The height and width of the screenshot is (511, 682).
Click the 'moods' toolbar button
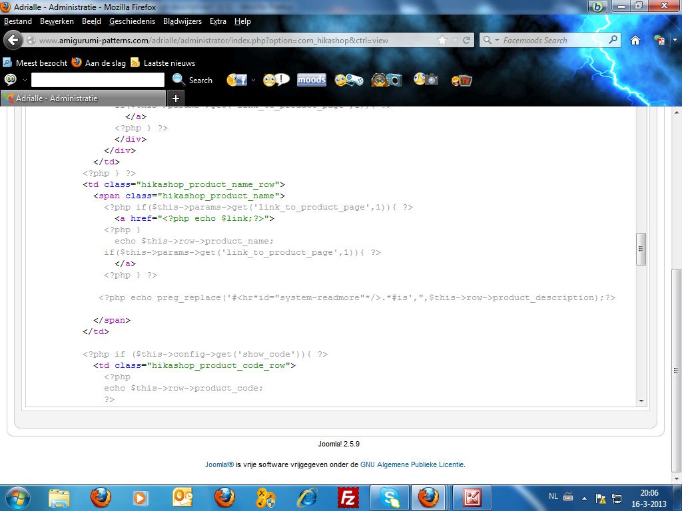[x=311, y=80]
